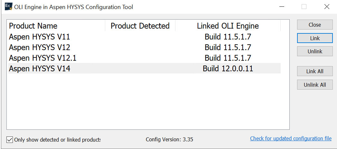Select the Aspen HYSYS V14 row
The width and height of the screenshot is (337, 149).
tap(39, 68)
